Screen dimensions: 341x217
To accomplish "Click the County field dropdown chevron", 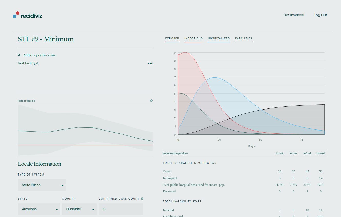I will coord(93,209).
